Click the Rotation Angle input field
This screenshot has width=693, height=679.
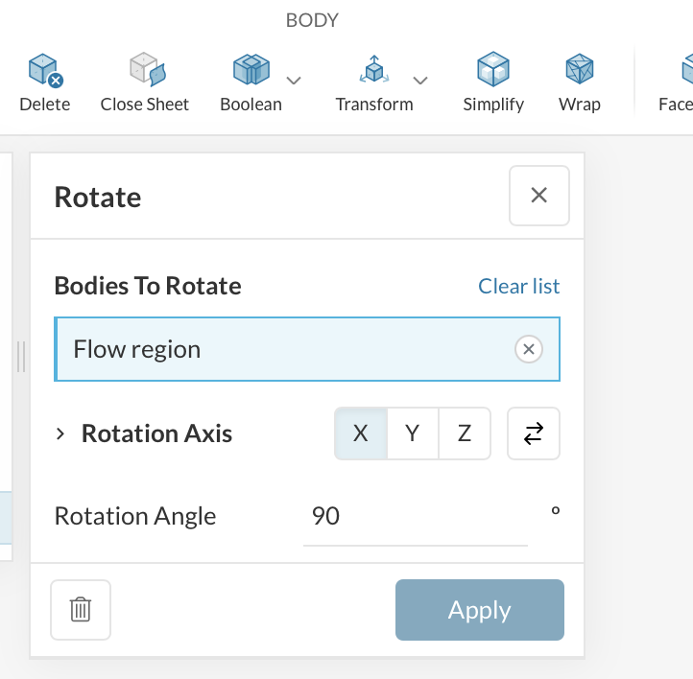[x=415, y=517]
